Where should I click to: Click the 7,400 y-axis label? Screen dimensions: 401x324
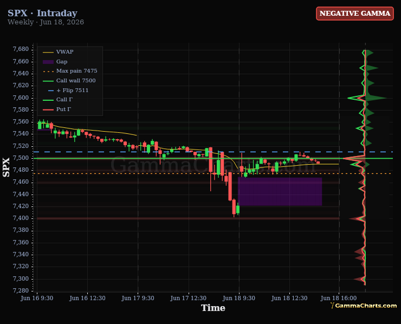pos(21,218)
